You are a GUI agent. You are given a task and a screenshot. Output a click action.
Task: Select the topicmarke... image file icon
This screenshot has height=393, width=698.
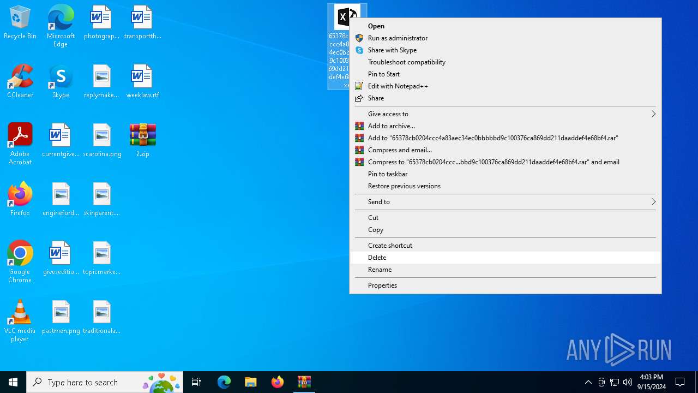tap(101, 258)
